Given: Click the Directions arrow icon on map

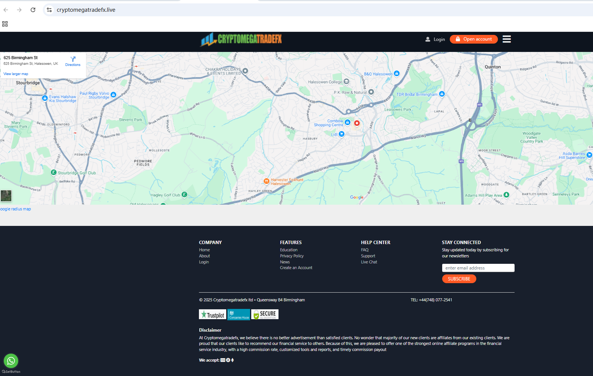Looking at the screenshot, I should point(73,59).
